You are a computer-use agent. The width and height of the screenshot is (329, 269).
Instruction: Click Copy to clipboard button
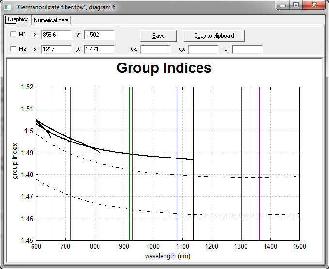[x=214, y=36]
